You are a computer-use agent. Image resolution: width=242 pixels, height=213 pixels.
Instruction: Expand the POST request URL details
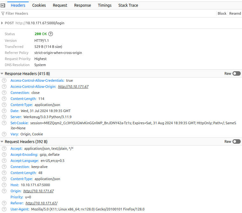coord(3,23)
